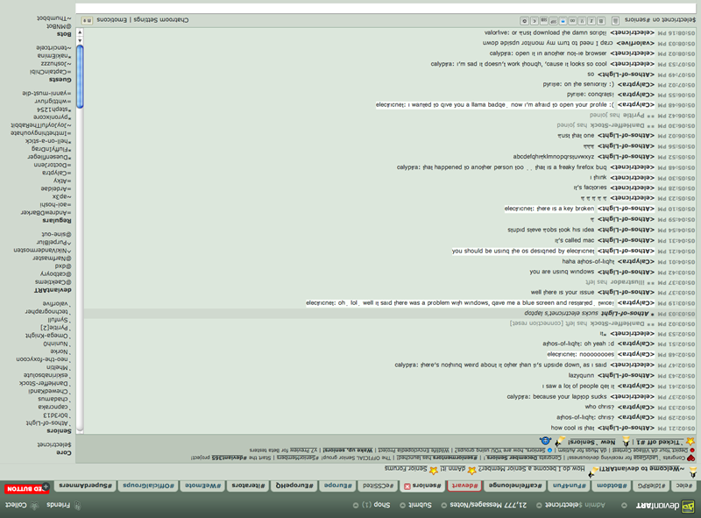Open the electricnet account dropdown arrow

click(539, 506)
